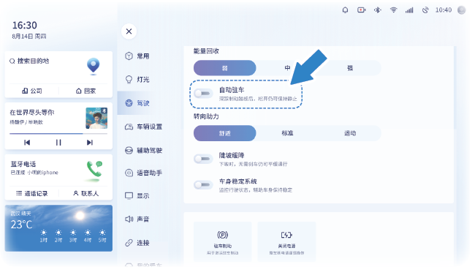This screenshot has height=278, width=472.
Task: Click dashcam recorder icon in status bar
Action: [x=362, y=10]
